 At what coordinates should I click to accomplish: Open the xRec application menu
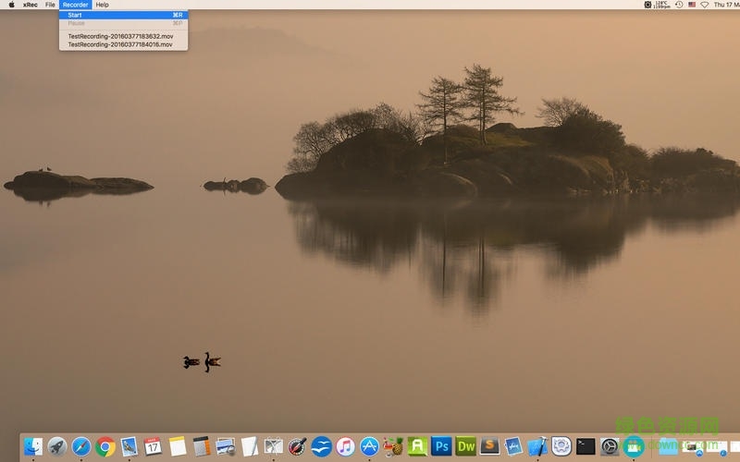[x=31, y=5]
